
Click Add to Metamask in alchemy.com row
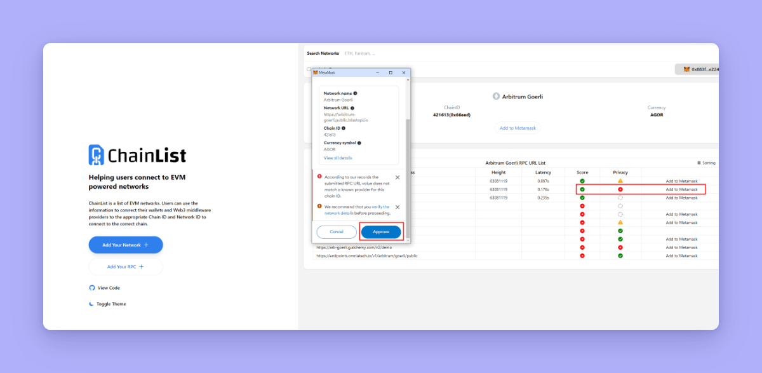click(681, 247)
